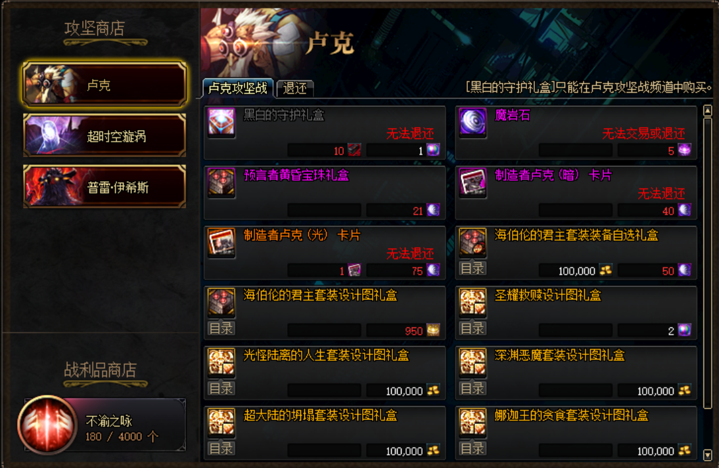Open 目录 for 娜迦王的贪食套装设计图礼盒
This screenshot has width=719, height=468.
[473, 448]
